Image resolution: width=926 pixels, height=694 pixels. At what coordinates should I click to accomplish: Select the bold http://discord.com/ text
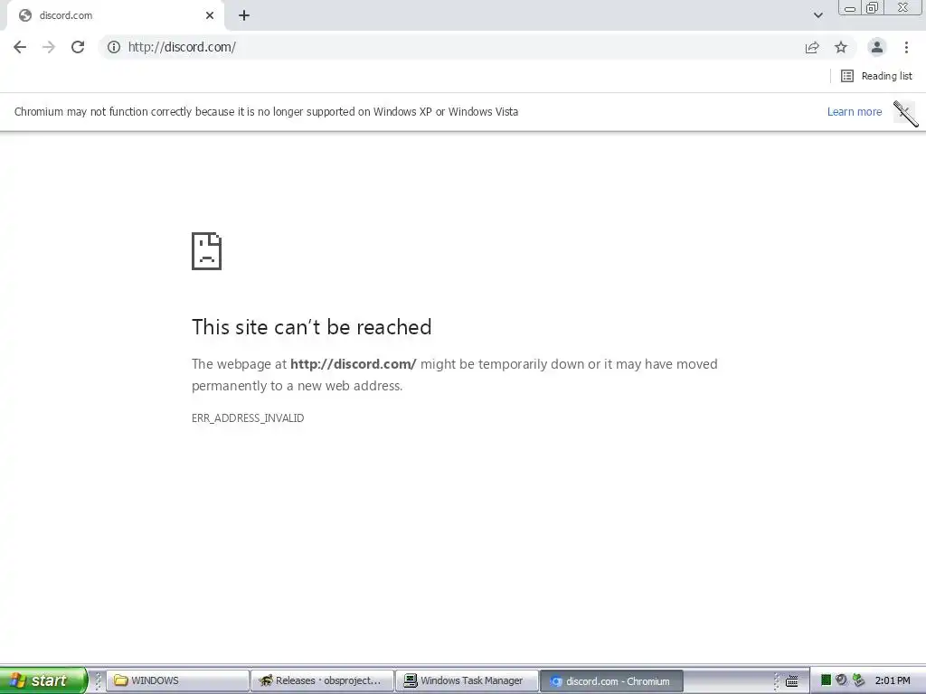click(x=354, y=364)
